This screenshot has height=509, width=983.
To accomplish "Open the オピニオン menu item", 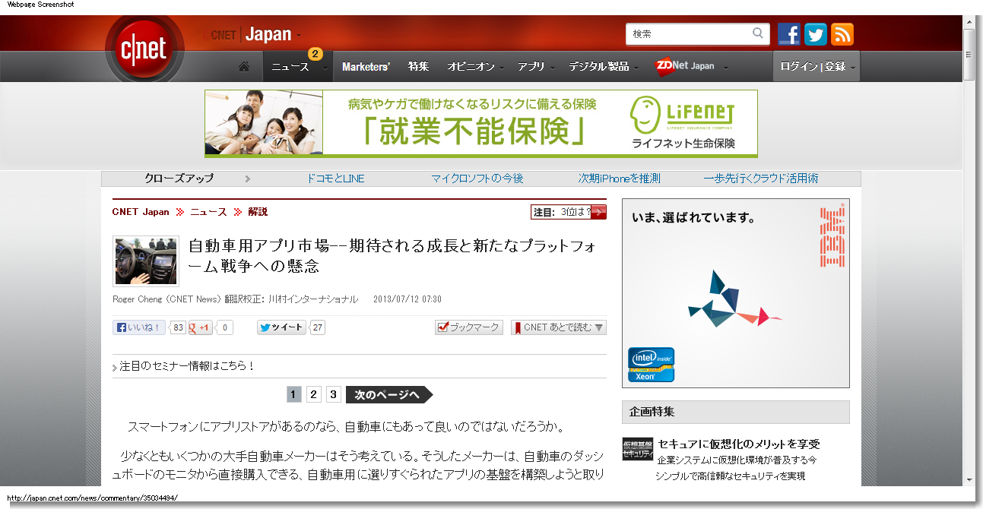I will (471, 67).
